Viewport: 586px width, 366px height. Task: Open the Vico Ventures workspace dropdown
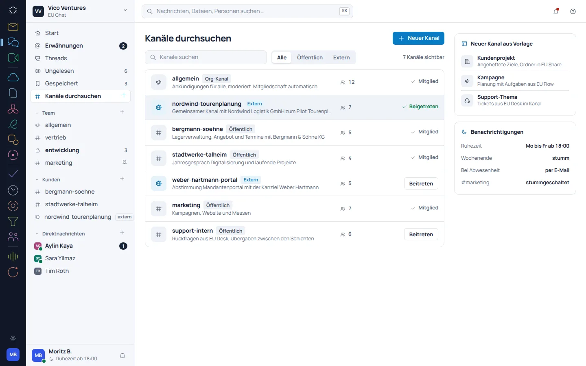(x=125, y=11)
